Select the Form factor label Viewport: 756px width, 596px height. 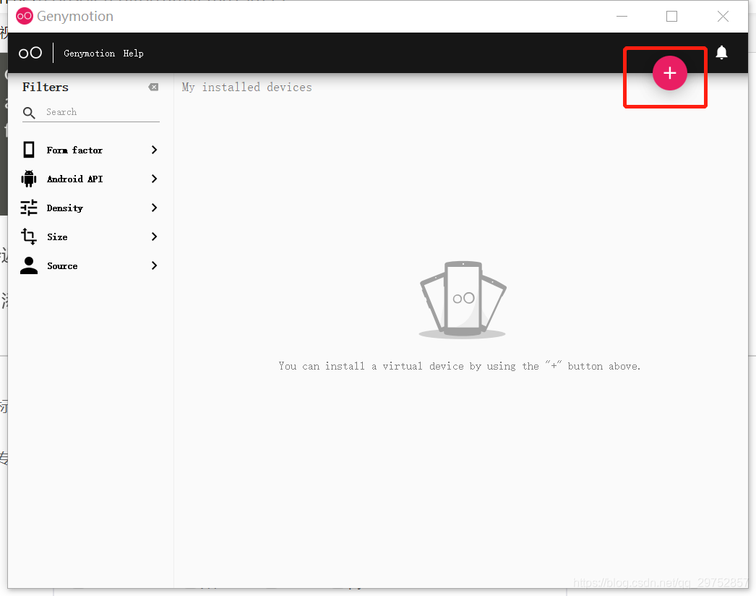74,150
